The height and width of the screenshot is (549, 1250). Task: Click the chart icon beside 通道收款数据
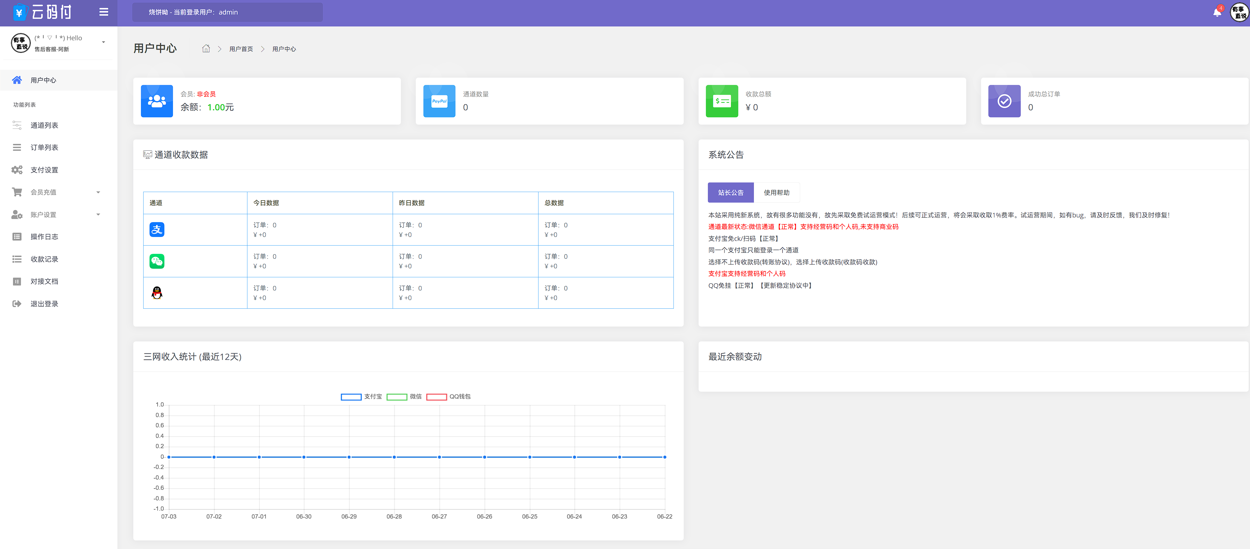(x=148, y=154)
